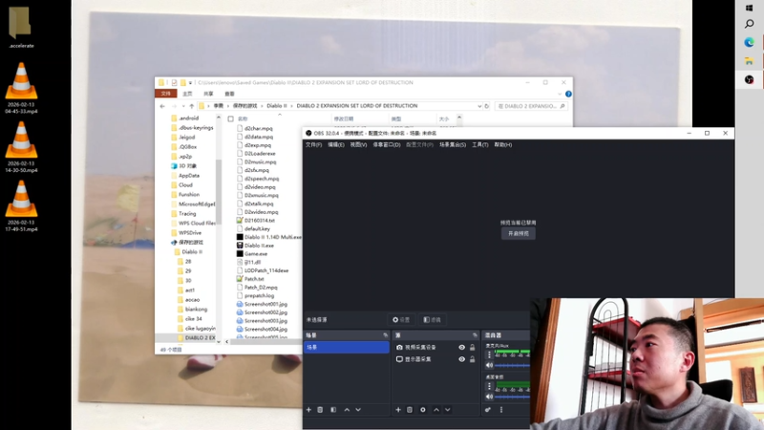Open OBS 文件(F) menu

pyautogui.click(x=313, y=145)
